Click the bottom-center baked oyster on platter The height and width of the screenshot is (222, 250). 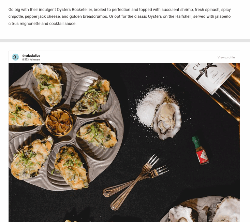click(71, 168)
